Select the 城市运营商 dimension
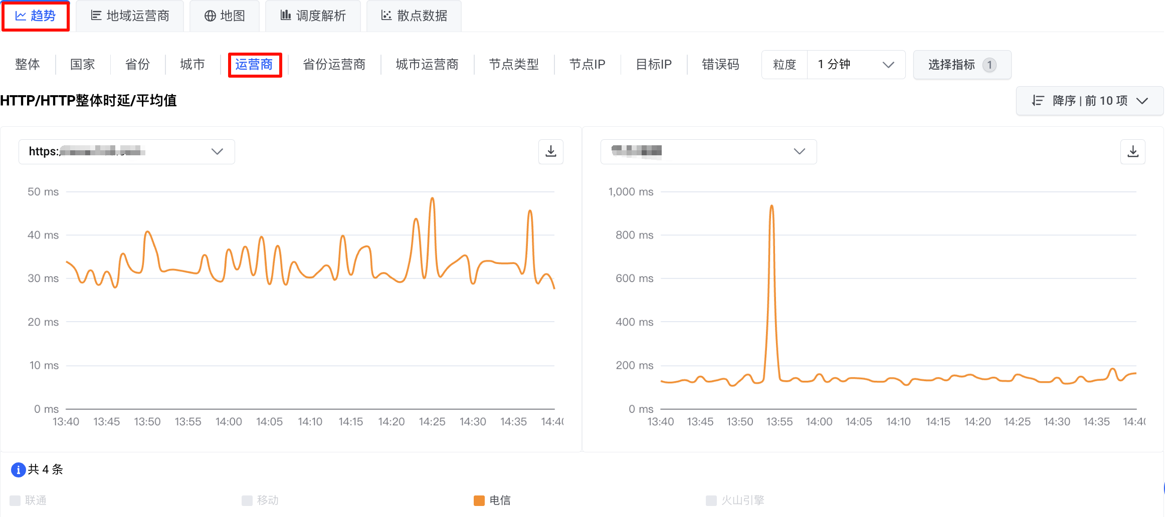 [x=427, y=65]
